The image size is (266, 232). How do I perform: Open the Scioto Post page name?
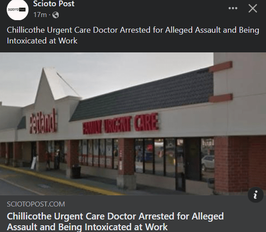tap(54, 4)
